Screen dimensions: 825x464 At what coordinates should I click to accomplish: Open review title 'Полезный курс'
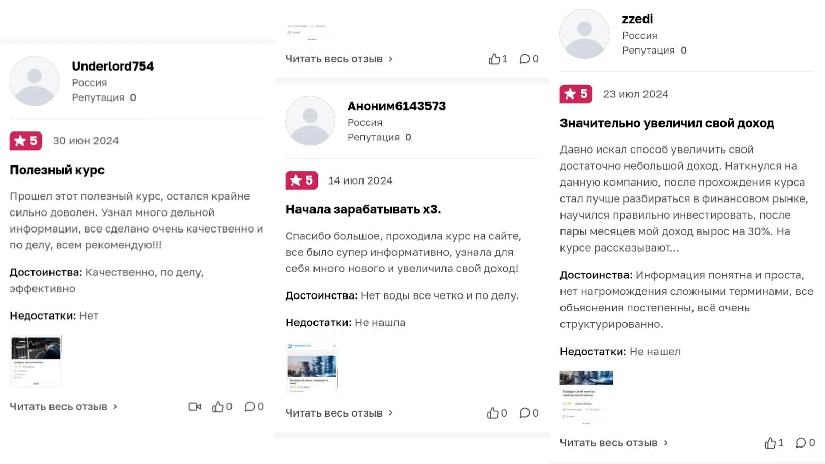pos(57,170)
